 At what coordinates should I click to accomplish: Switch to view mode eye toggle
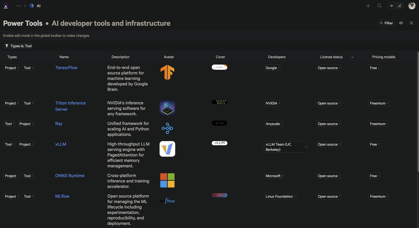click(x=392, y=6)
